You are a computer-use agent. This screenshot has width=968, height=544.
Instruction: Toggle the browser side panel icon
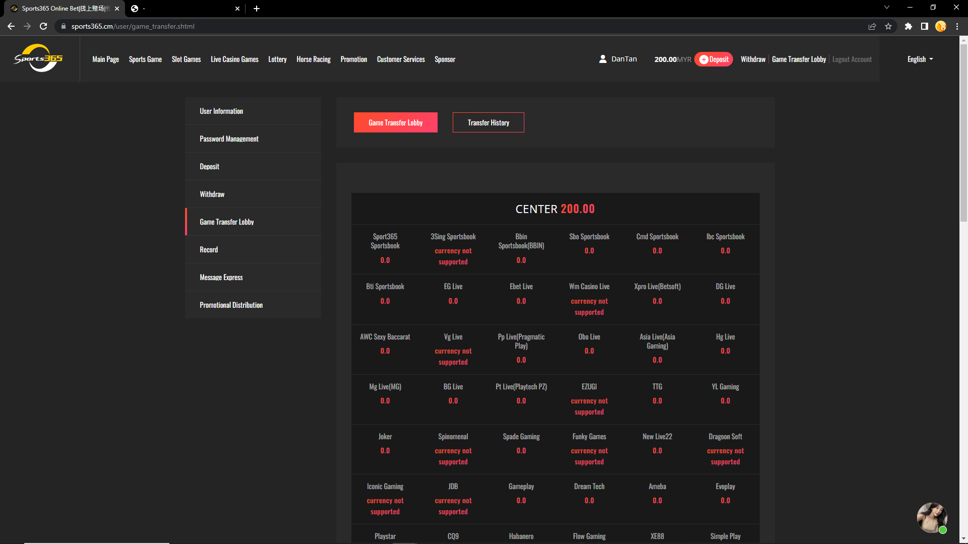coord(925,26)
